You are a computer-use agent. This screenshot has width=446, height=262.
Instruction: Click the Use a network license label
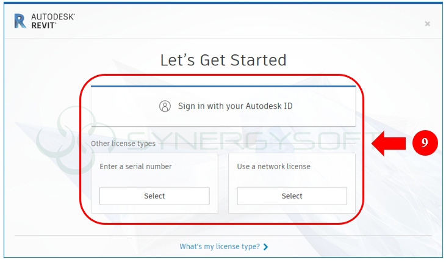273,166
